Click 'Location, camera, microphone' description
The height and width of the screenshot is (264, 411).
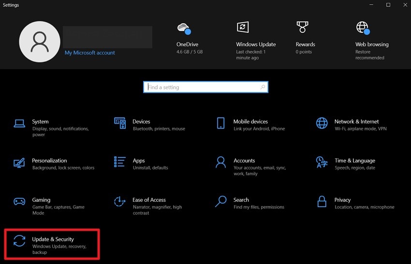pos(365,207)
